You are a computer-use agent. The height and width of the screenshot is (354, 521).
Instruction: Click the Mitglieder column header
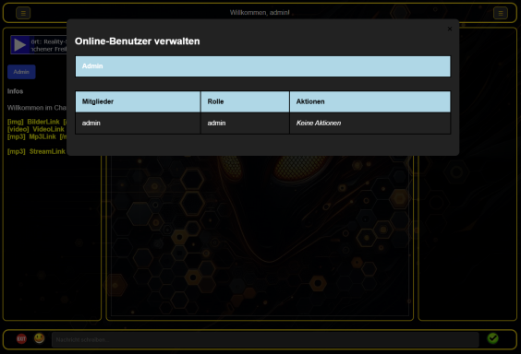(x=138, y=101)
